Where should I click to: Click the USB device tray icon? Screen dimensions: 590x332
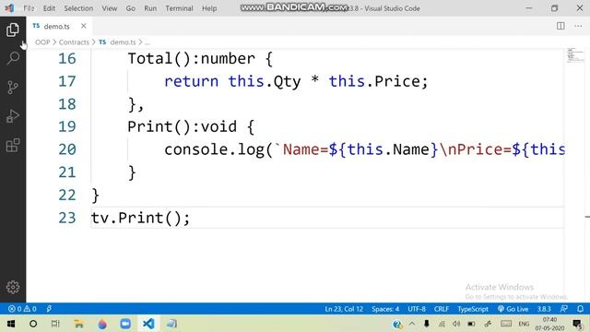point(427,324)
